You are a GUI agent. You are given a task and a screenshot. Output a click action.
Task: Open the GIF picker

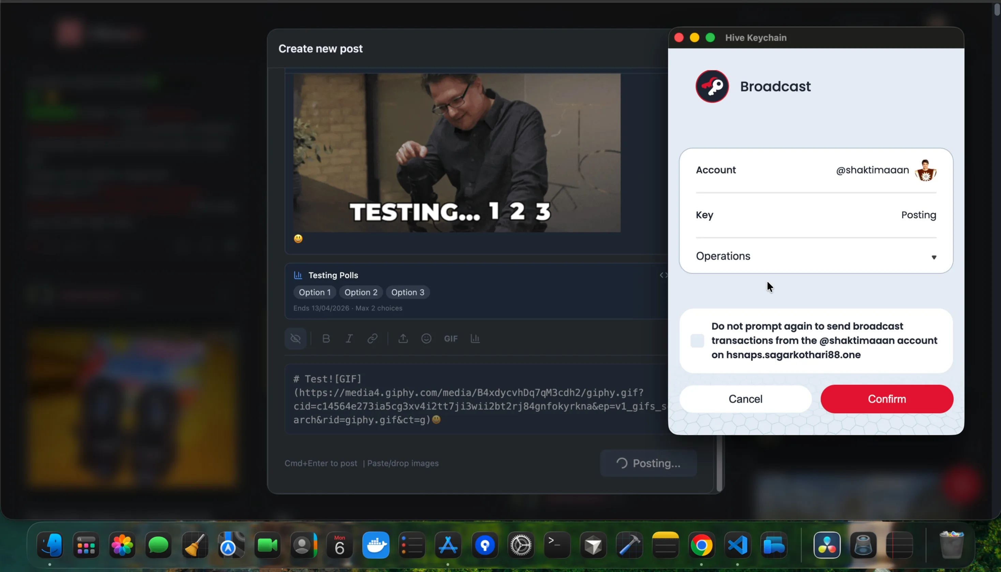tap(451, 339)
